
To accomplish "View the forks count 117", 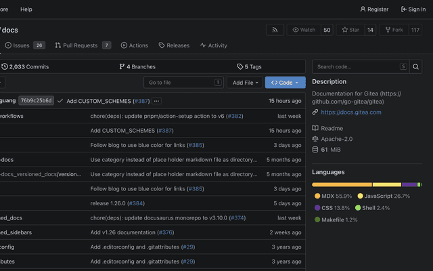I will point(415,30).
